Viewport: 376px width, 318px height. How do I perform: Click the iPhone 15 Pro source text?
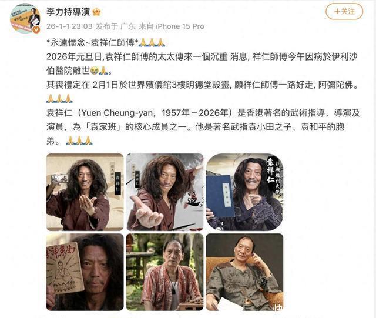(x=180, y=26)
